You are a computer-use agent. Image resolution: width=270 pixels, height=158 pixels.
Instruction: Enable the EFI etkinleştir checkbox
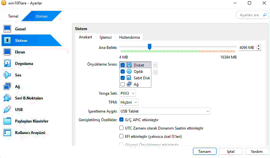tap(122, 136)
